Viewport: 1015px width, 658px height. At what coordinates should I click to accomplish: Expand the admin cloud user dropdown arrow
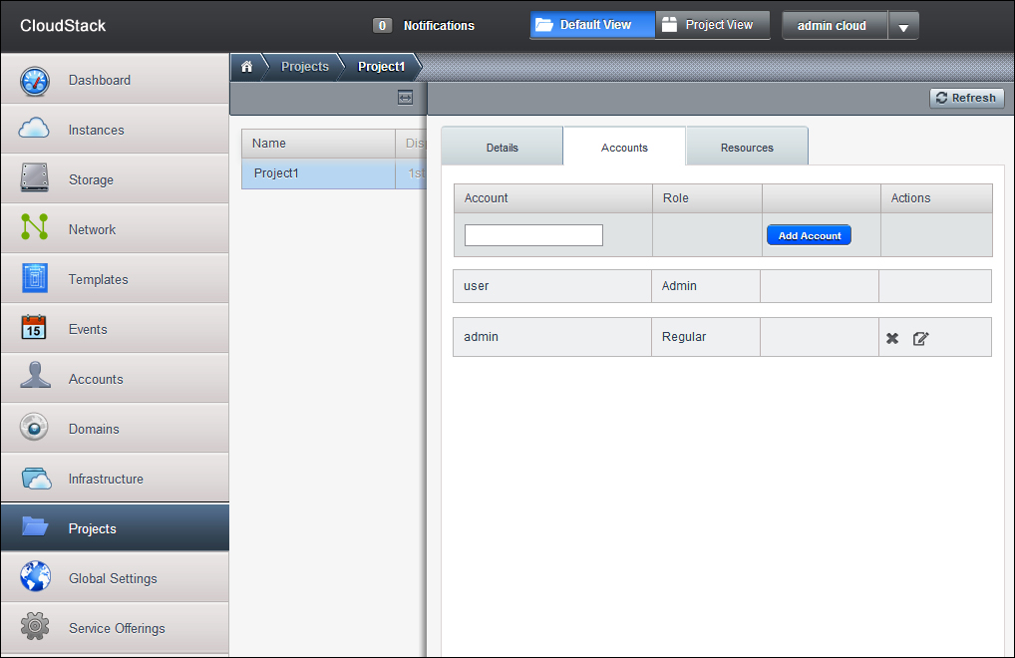(902, 27)
